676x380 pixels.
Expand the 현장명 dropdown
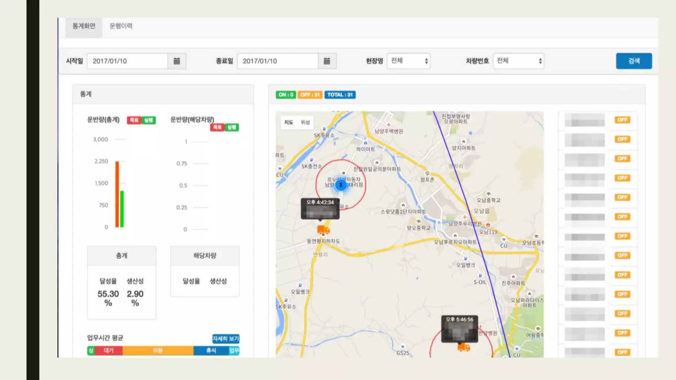[408, 61]
